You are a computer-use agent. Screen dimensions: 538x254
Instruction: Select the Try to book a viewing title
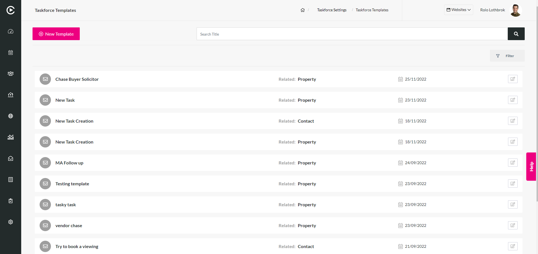77,247
